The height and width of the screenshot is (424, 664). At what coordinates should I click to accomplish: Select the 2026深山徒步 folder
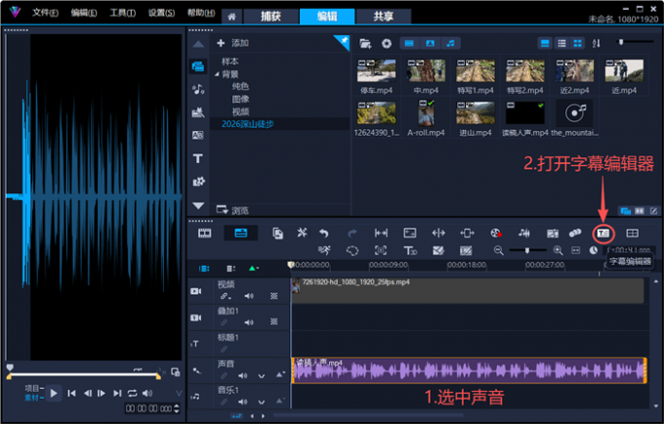pos(248,124)
